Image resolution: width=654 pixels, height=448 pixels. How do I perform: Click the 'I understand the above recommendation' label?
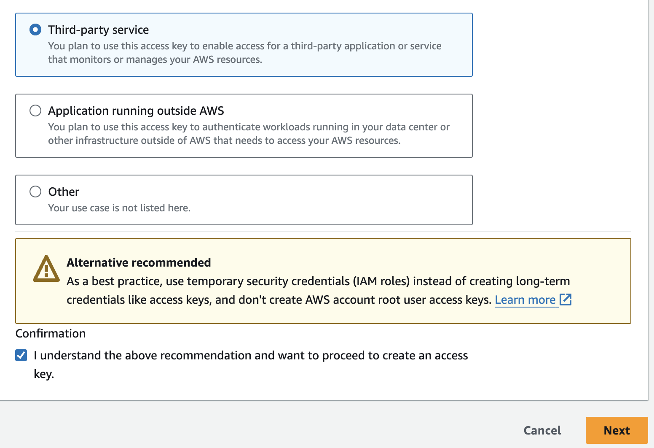[251, 364]
